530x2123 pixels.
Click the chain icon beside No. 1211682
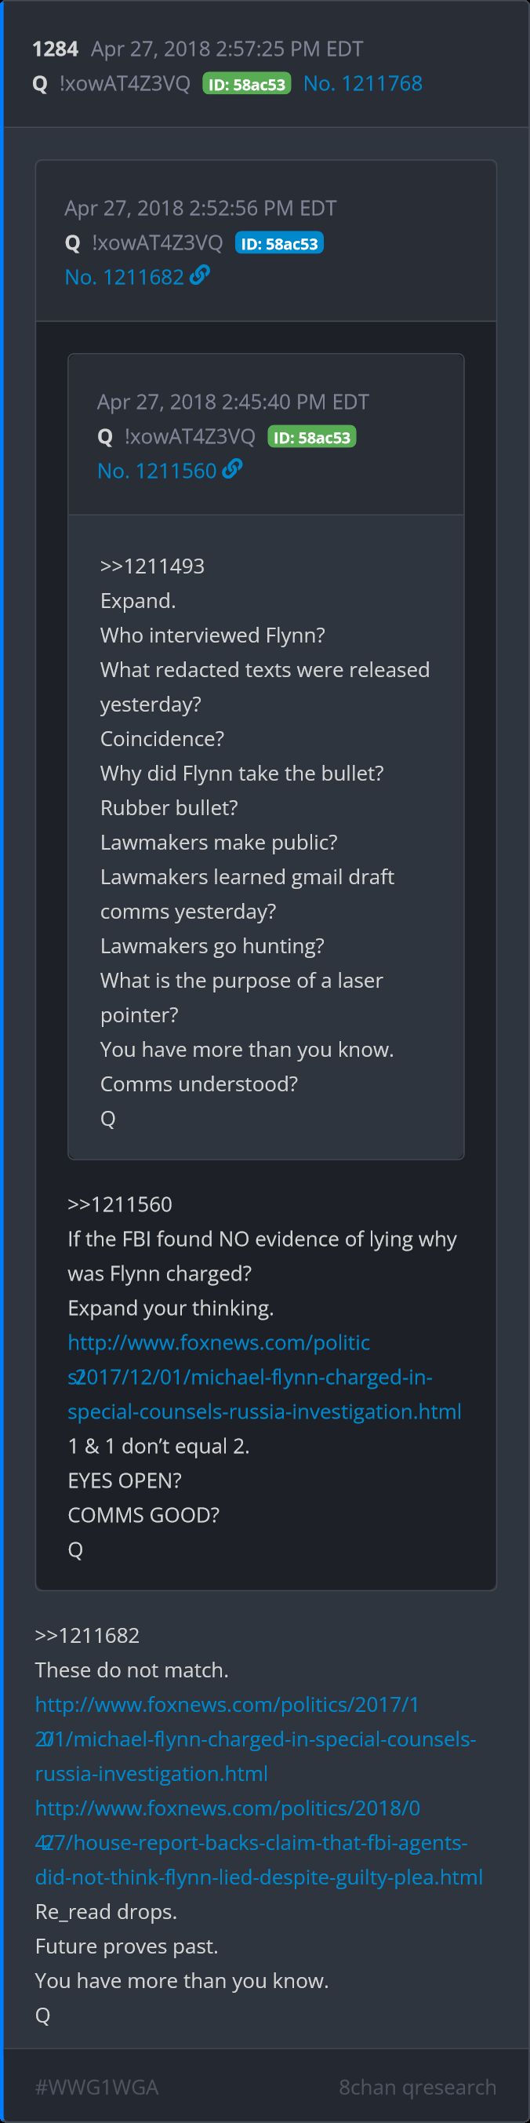pyautogui.click(x=199, y=275)
